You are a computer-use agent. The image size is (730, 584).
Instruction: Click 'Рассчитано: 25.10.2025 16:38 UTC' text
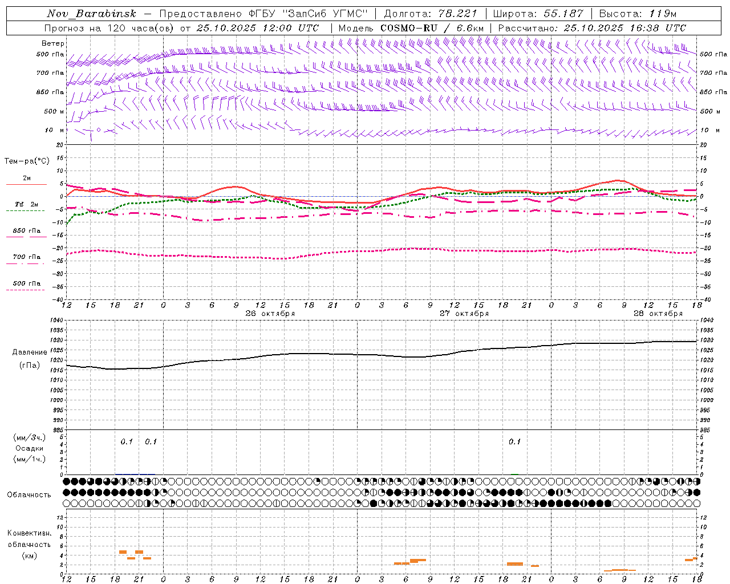pos(592,28)
